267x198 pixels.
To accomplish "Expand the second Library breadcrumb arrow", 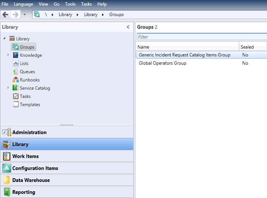I will coord(103,15).
